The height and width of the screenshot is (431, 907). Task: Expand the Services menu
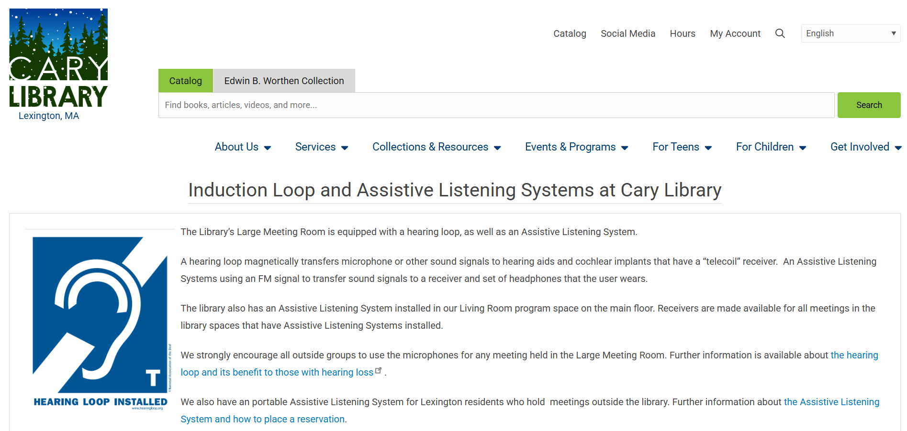click(x=321, y=147)
